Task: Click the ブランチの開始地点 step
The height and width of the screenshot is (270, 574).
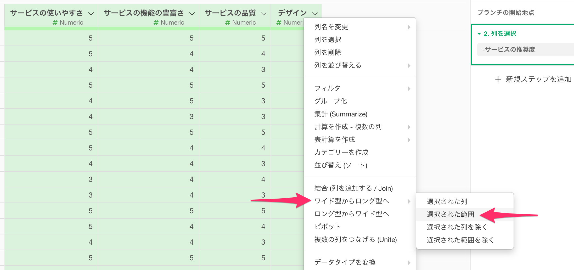Action: coord(505,13)
